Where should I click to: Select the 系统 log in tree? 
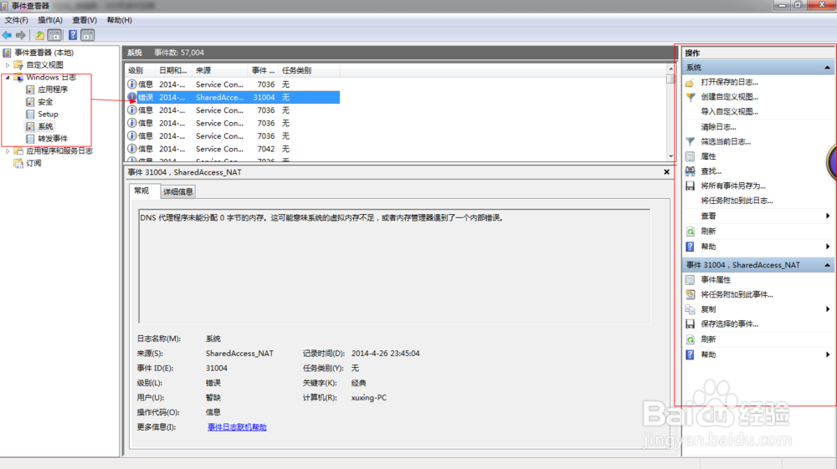tap(45, 126)
